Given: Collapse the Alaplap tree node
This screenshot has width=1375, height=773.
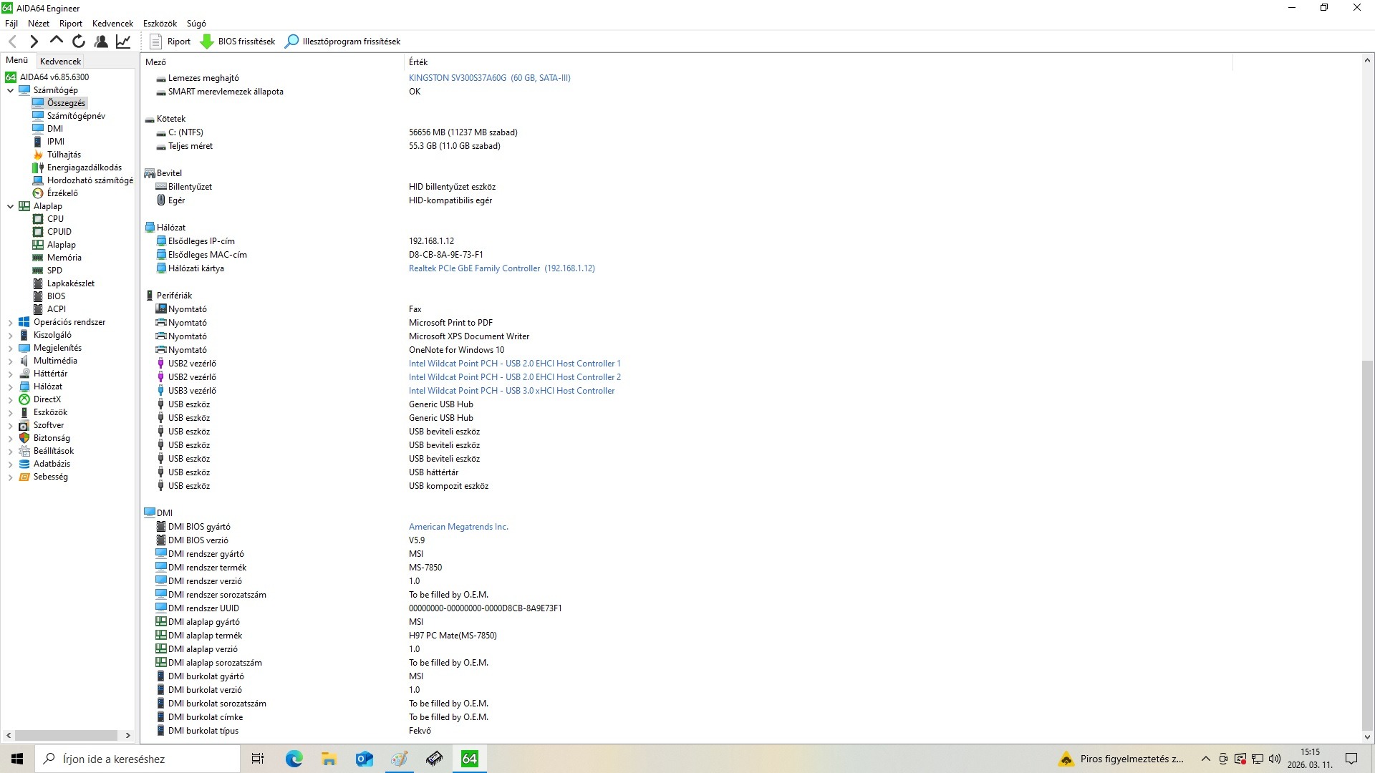Looking at the screenshot, I should [10, 206].
